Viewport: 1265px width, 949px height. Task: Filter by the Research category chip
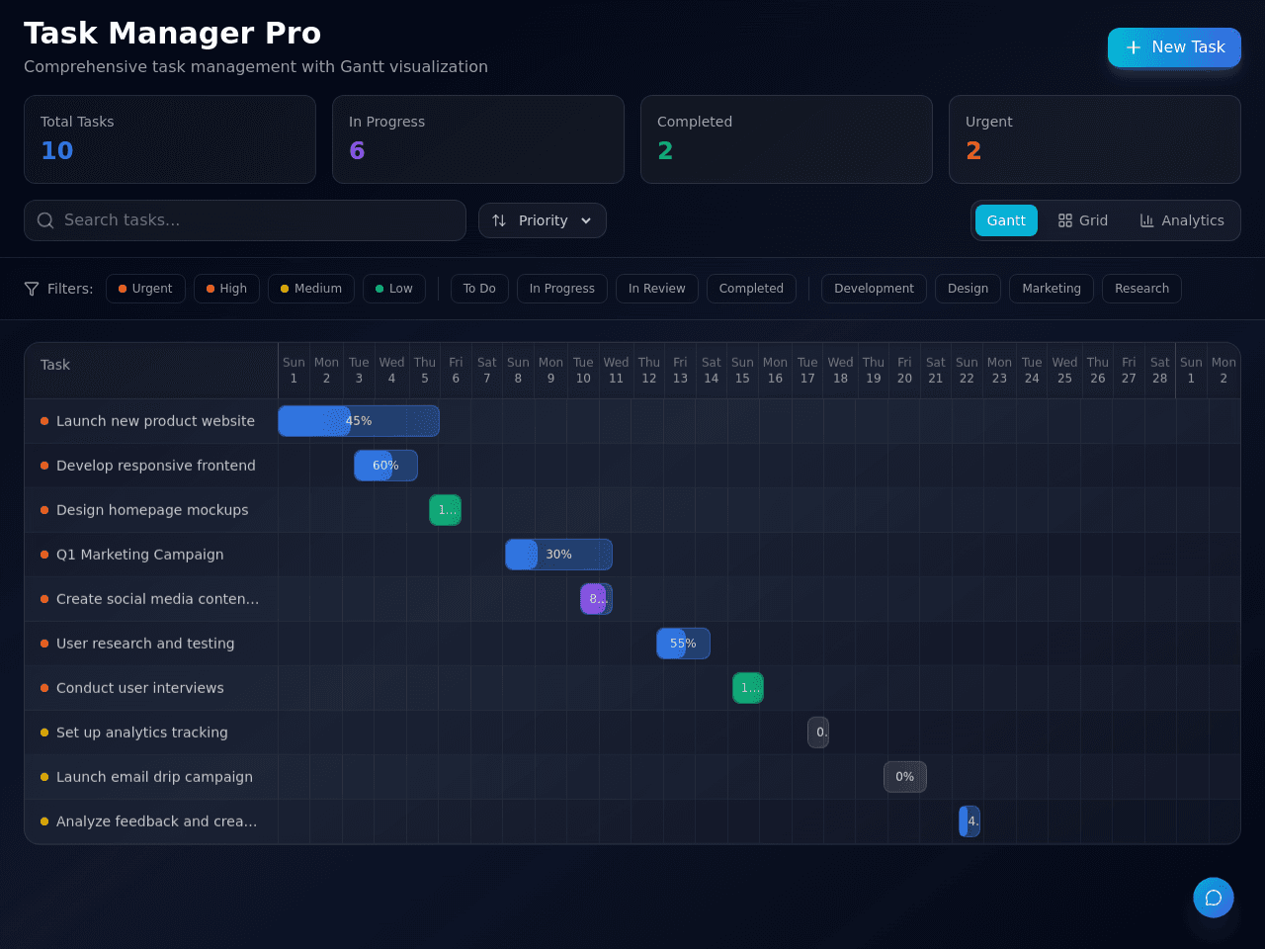coord(1141,289)
